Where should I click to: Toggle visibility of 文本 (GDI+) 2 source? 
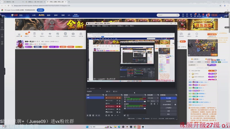[117, 109]
